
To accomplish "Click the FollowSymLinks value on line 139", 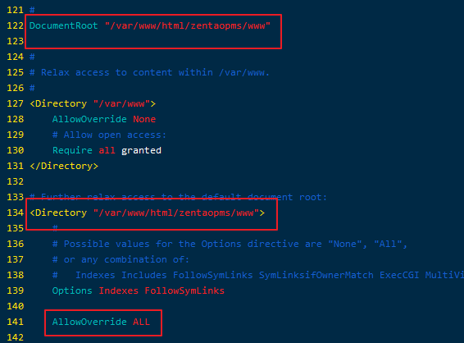I will pos(184,290).
